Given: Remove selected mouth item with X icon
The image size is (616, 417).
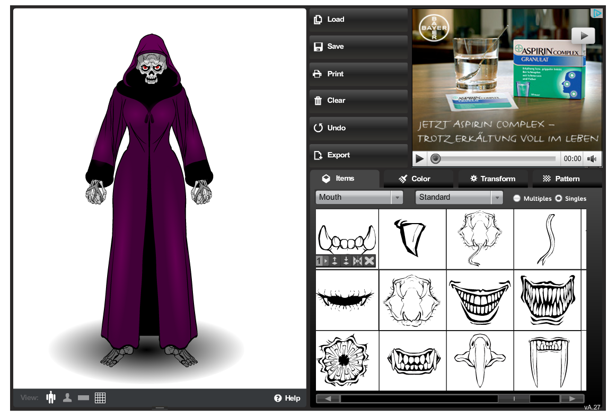Looking at the screenshot, I should [x=369, y=261].
